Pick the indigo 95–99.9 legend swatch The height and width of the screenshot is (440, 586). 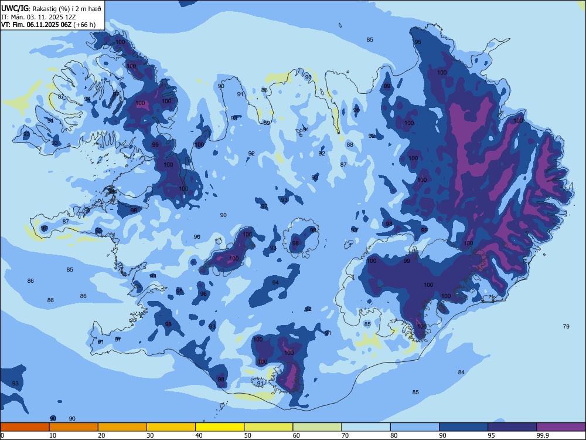click(512, 427)
